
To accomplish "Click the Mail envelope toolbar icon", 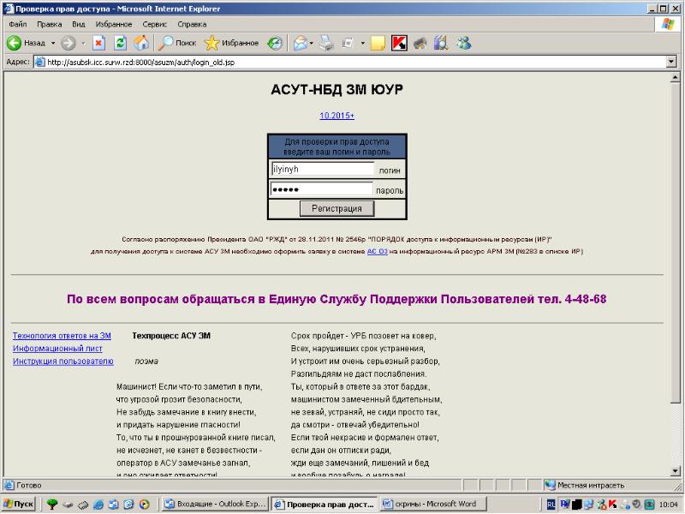I will (300, 42).
